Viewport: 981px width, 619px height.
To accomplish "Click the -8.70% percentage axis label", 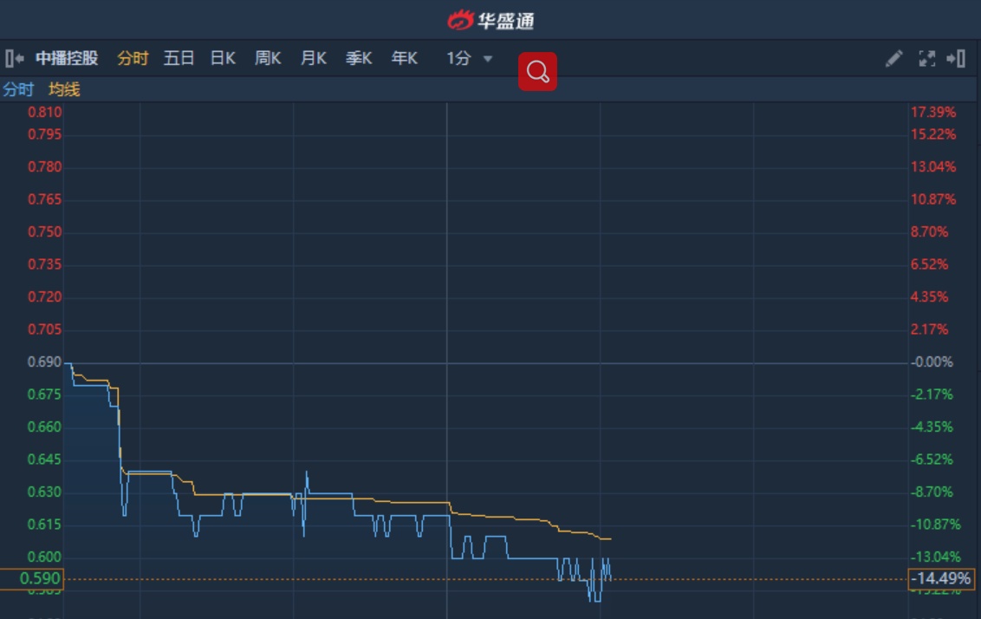I will click(x=932, y=492).
